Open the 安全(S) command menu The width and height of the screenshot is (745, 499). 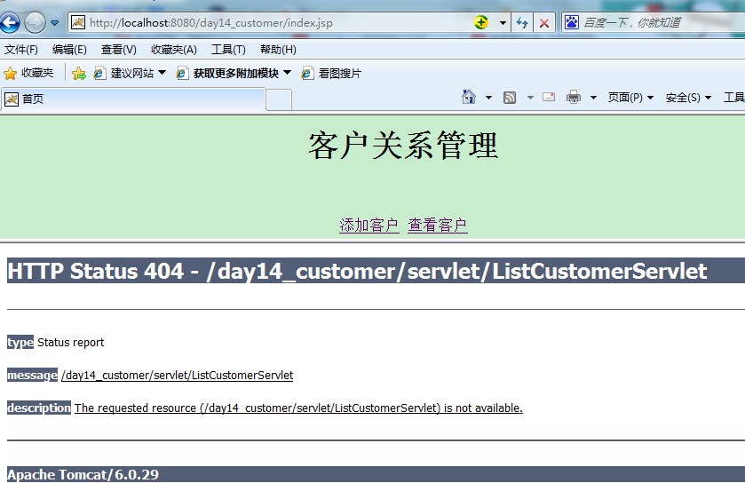coord(688,98)
